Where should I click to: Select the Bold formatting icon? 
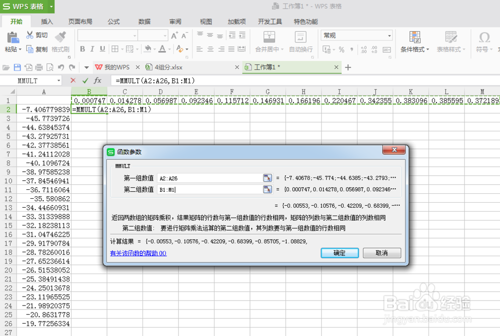(x=82, y=50)
